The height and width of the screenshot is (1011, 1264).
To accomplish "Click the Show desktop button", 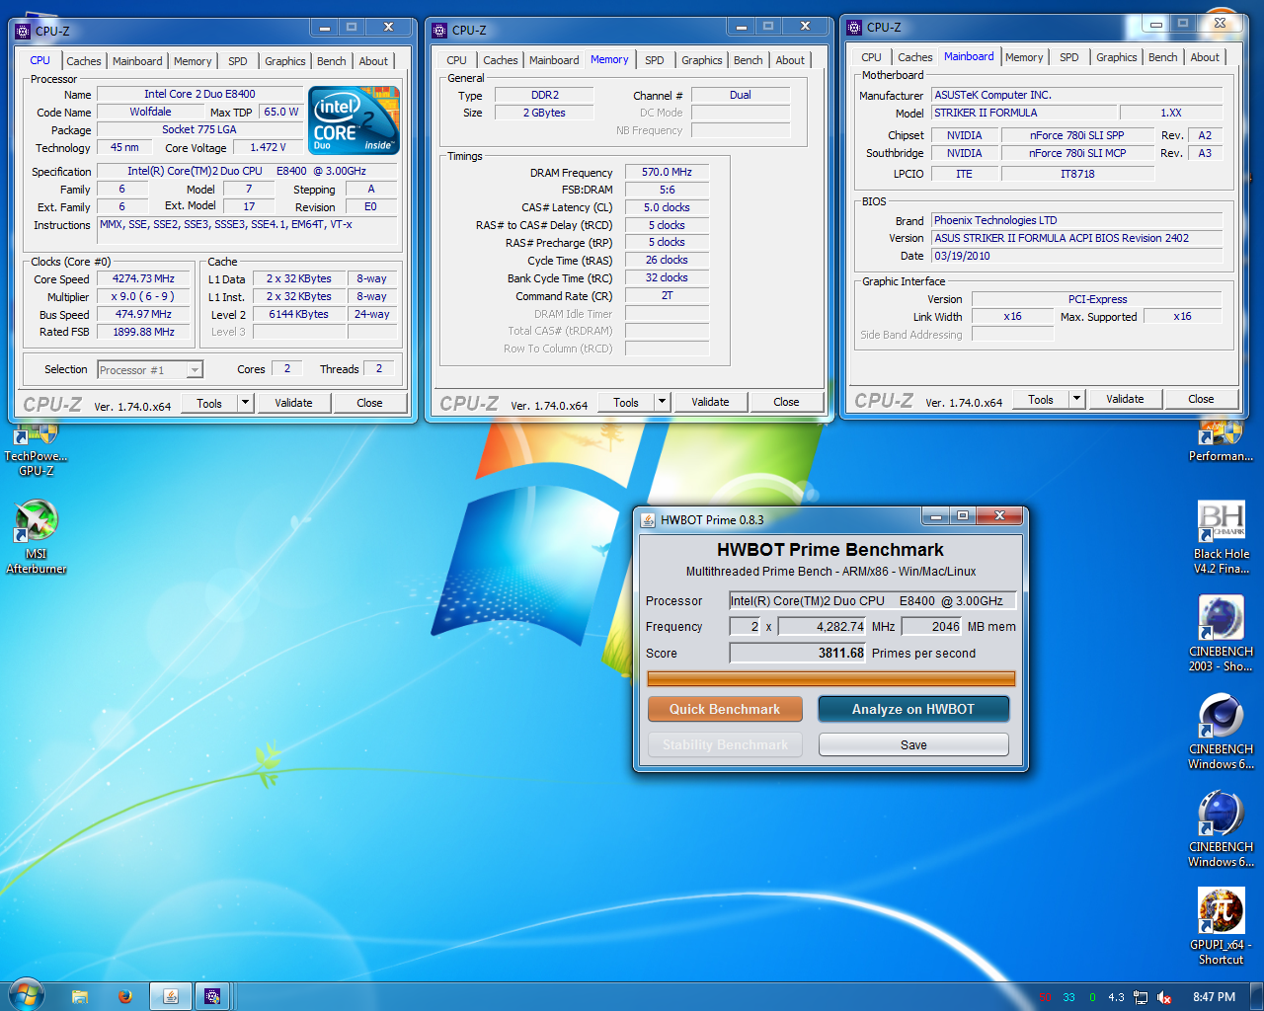I will click(x=1257, y=996).
